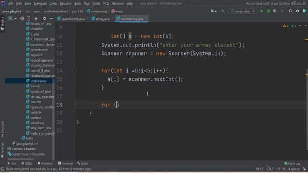Open the array_class run configuration dropdown
The image size is (308, 173).
point(243,11)
